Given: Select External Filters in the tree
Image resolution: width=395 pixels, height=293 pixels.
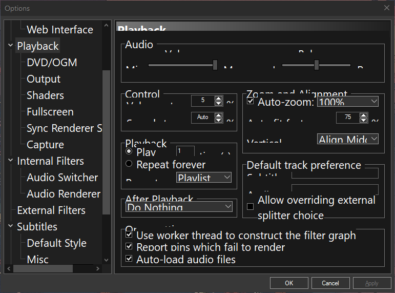Looking at the screenshot, I should 51,210.
